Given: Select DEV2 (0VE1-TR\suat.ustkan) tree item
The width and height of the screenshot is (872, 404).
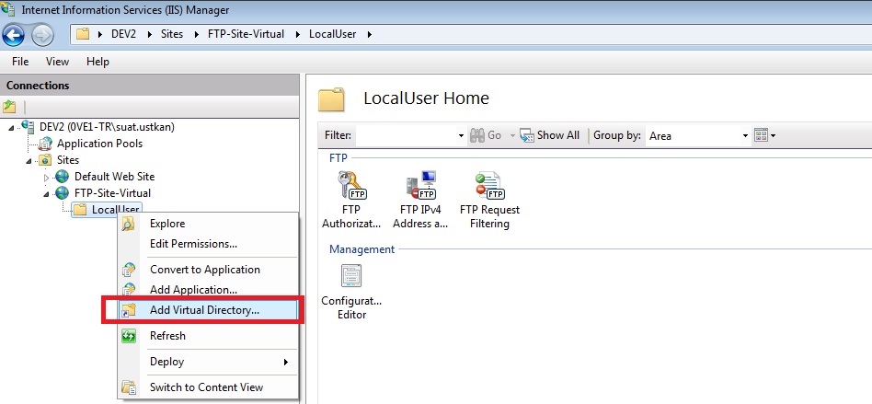Looking at the screenshot, I should (x=107, y=127).
